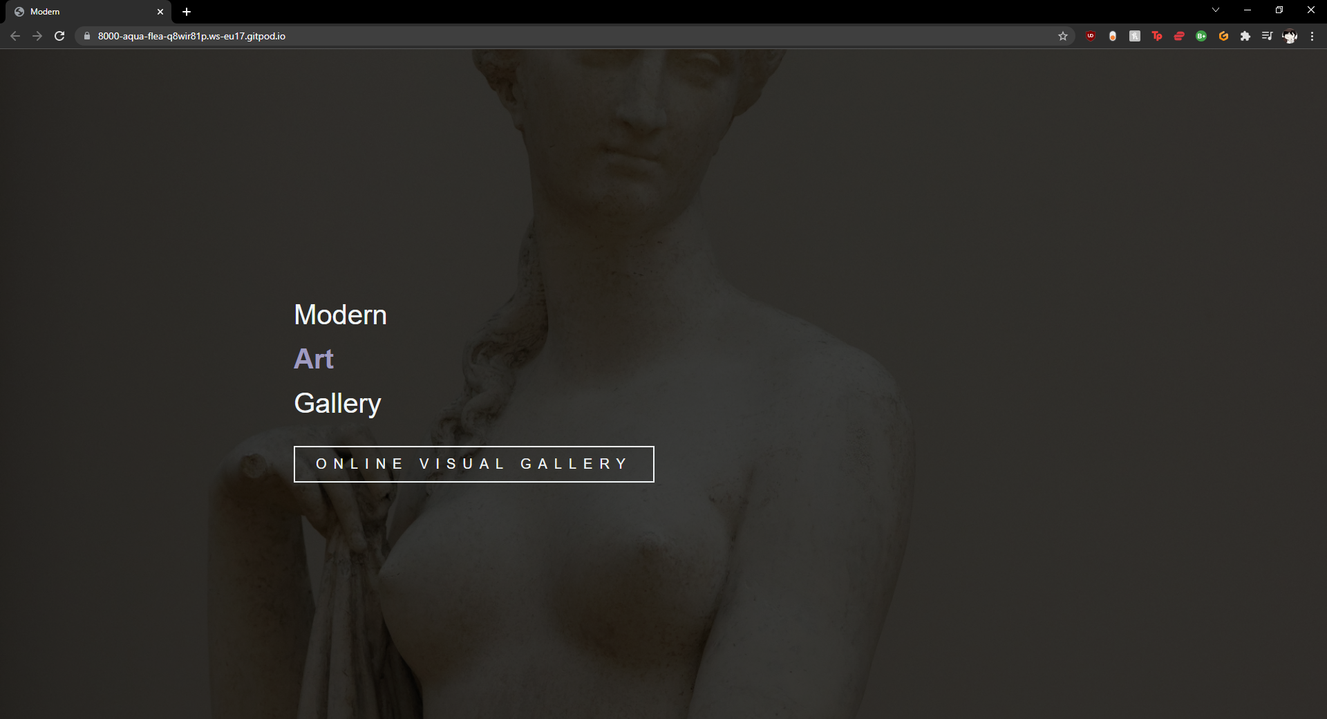This screenshot has height=719, width=1327.
Task: Open the red ExpressVPN extension icon
Action: coord(1179,36)
